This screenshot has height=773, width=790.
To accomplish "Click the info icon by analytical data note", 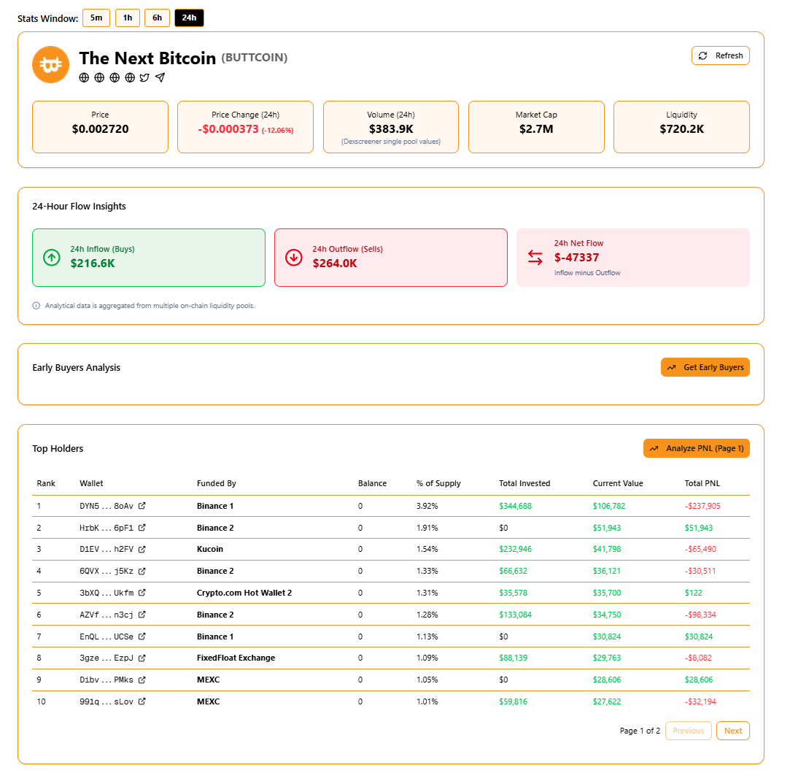I will pos(36,306).
